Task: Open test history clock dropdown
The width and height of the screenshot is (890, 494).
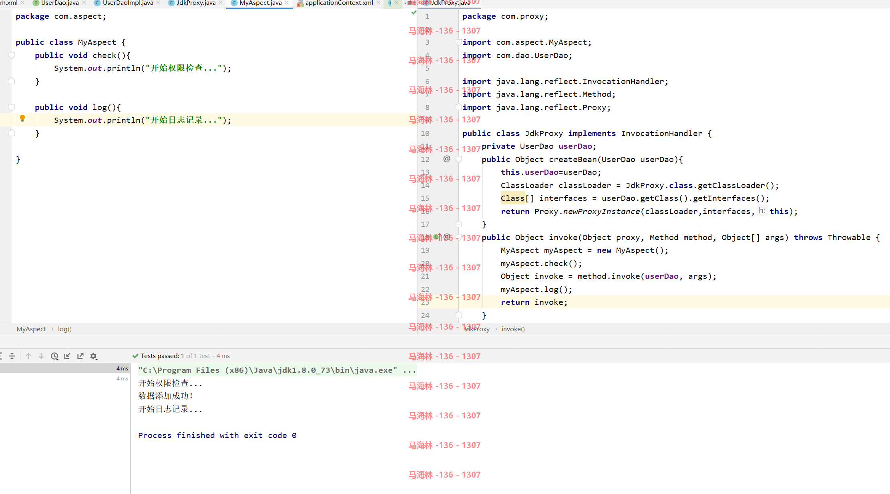Action: pos(55,356)
